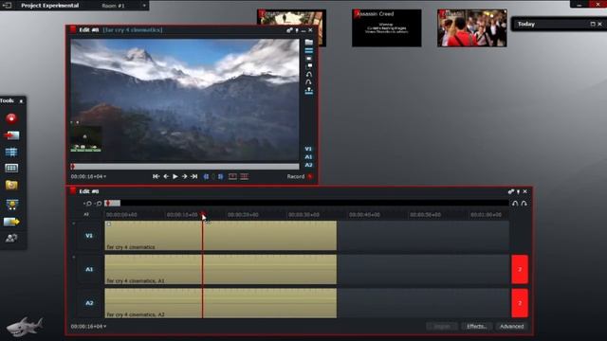Viewport: 607px width, 341px height.
Task: Open the viewer timecode dropdown arrow
Action: pyautogui.click(x=105, y=177)
